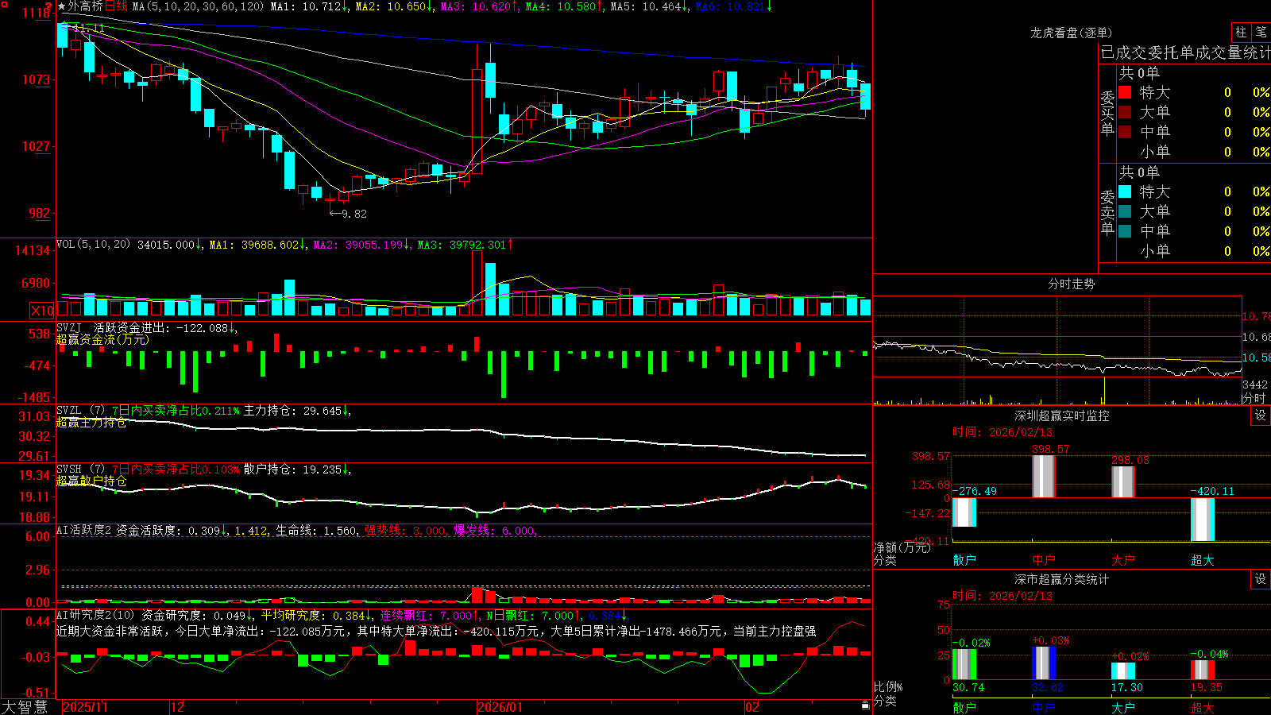This screenshot has height=715, width=1271.
Task: Click the 日线 period label
Action: tap(116, 6)
